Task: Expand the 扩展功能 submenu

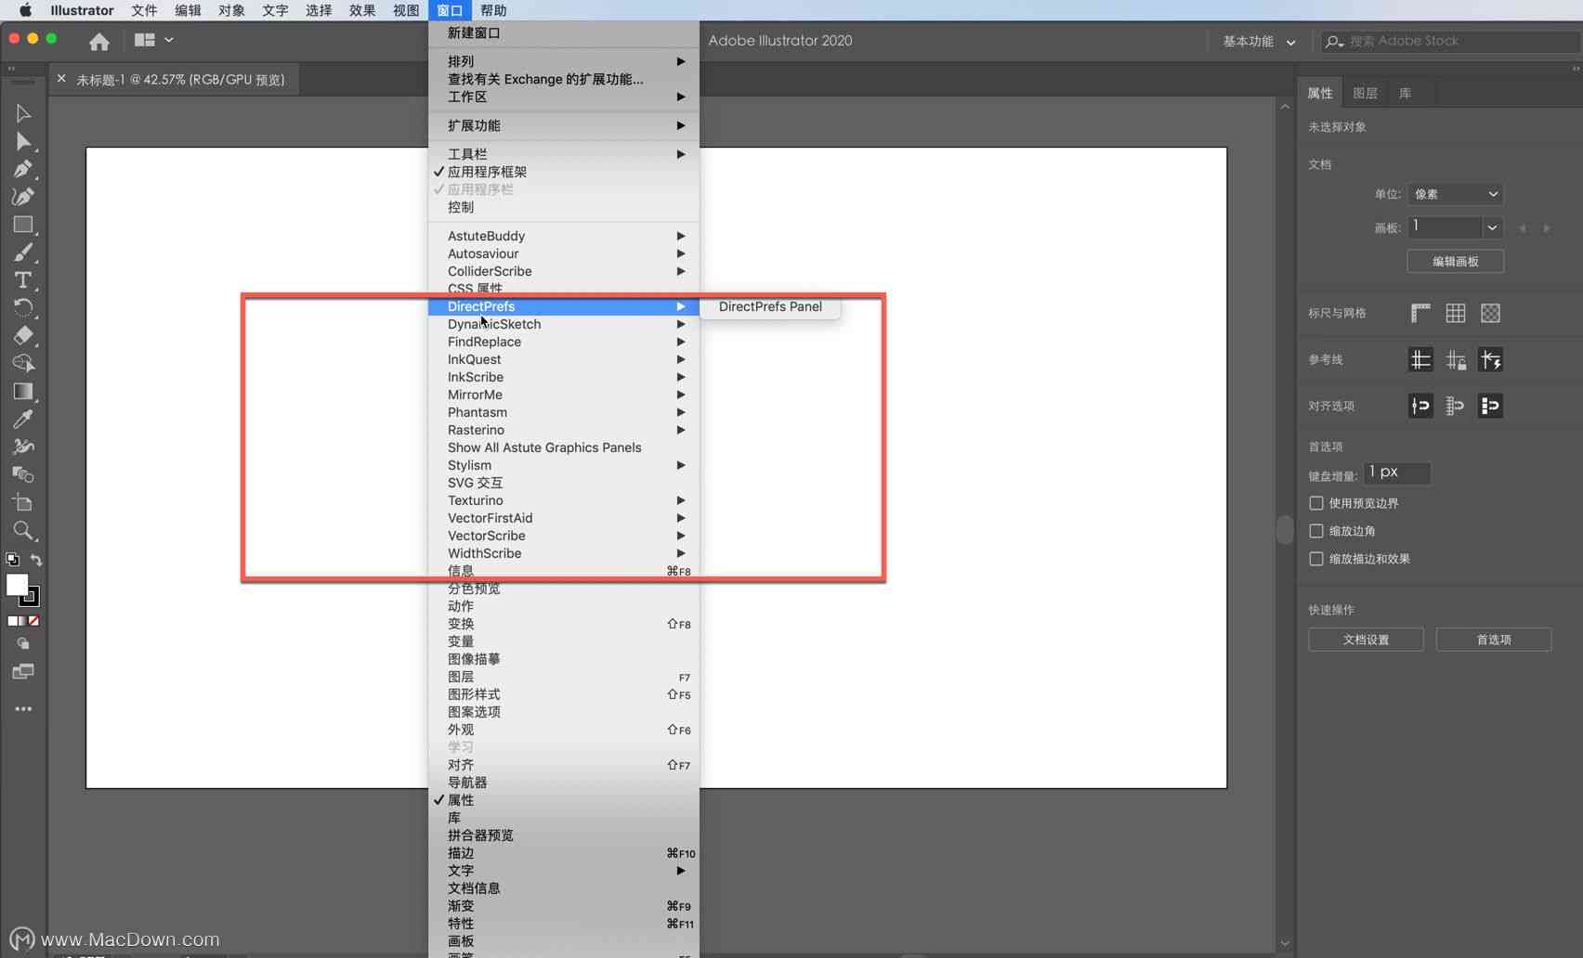Action: [563, 125]
